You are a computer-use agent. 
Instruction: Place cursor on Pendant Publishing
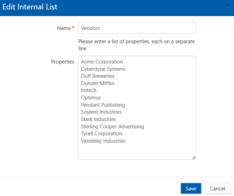pyautogui.click(x=103, y=105)
